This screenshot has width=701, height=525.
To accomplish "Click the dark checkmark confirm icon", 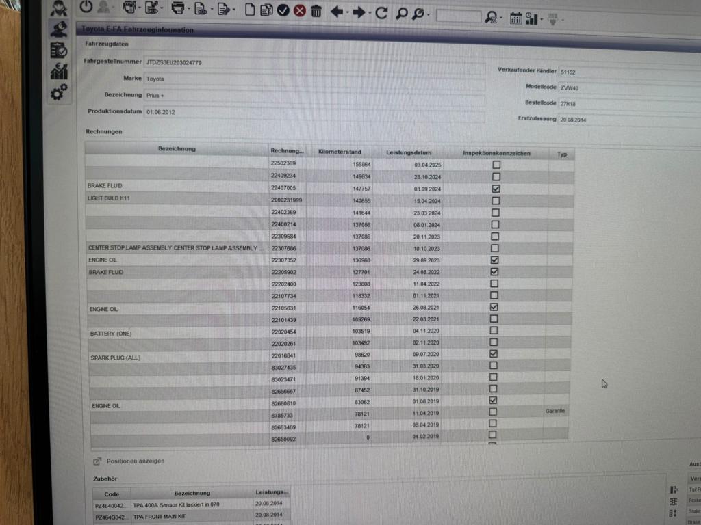I will pyautogui.click(x=283, y=11).
